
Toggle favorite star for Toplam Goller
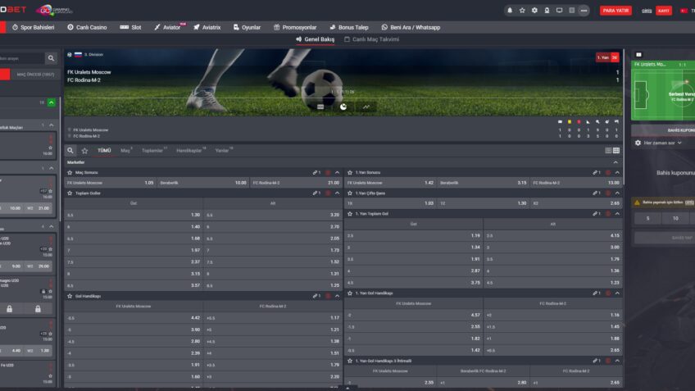point(70,193)
